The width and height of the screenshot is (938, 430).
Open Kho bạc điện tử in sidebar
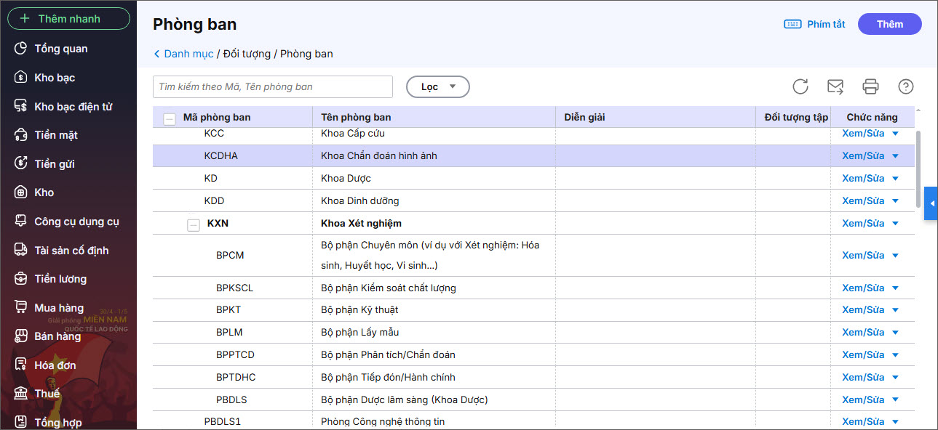tap(73, 107)
